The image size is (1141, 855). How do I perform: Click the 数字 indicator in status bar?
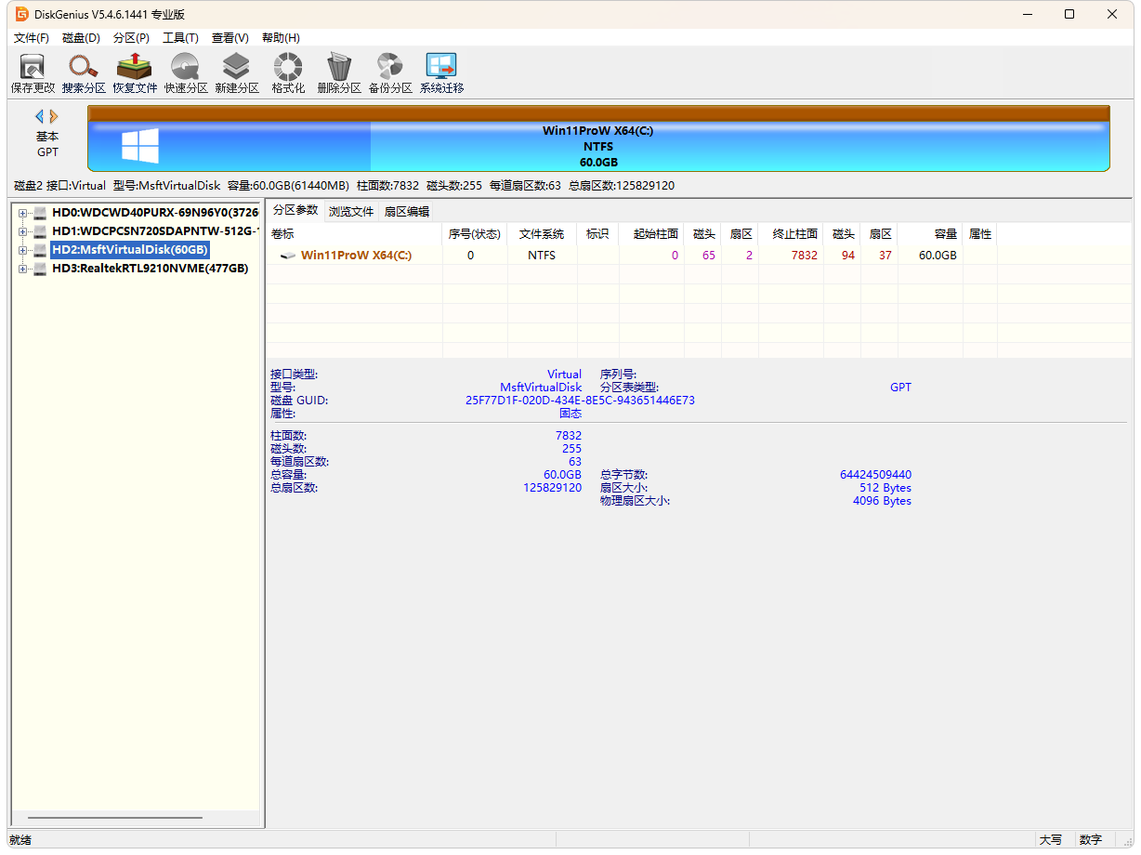1091,840
